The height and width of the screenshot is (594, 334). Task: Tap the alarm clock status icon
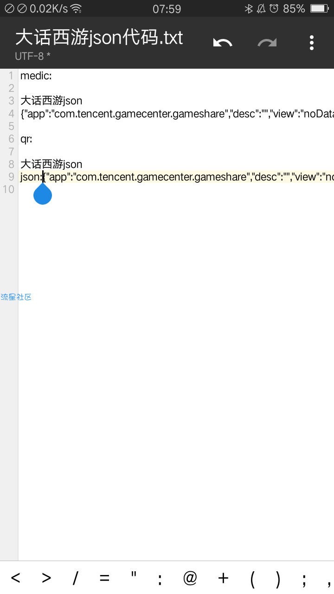click(274, 8)
